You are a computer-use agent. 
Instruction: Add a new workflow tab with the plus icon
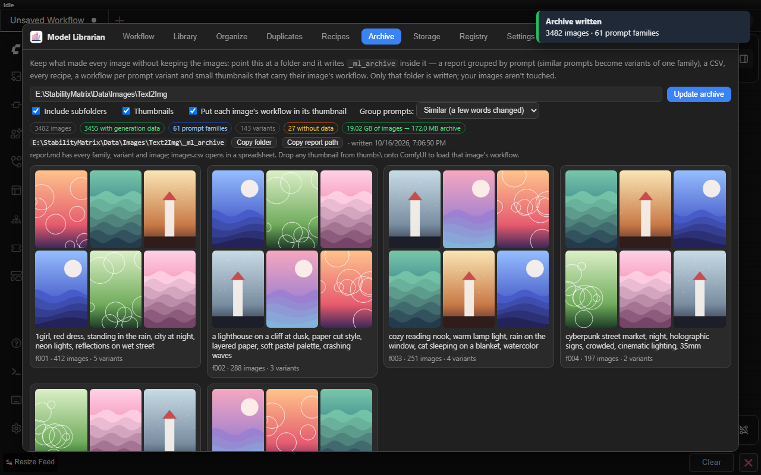(x=119, y=20)
